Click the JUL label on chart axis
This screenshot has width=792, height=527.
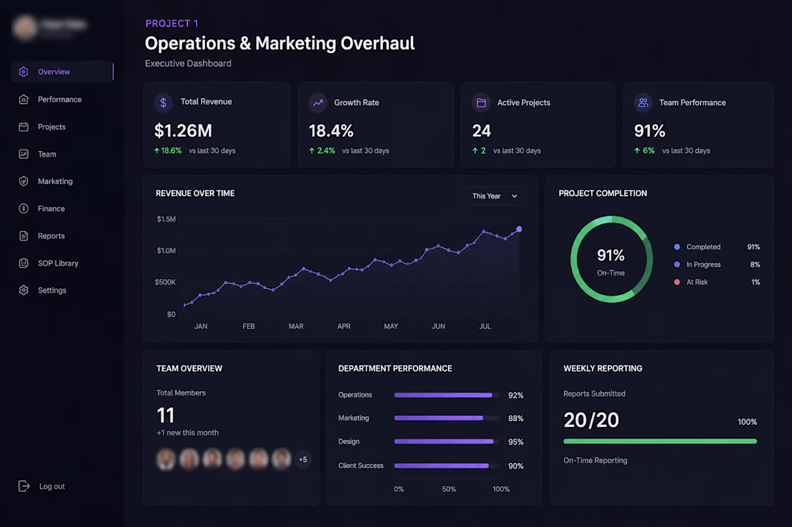485,326
